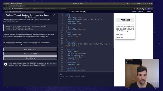
Task: Select the pinned freeCodeCamp tab
Action: tap(5, 6)
